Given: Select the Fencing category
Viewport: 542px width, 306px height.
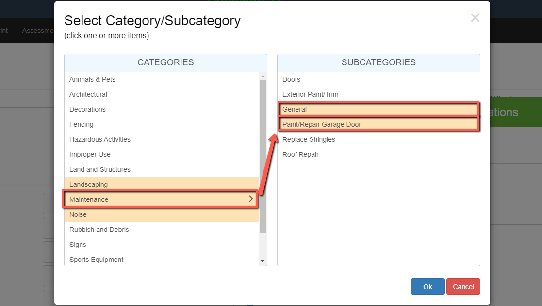Looking at the screenshot, I should tap(82, 124).
